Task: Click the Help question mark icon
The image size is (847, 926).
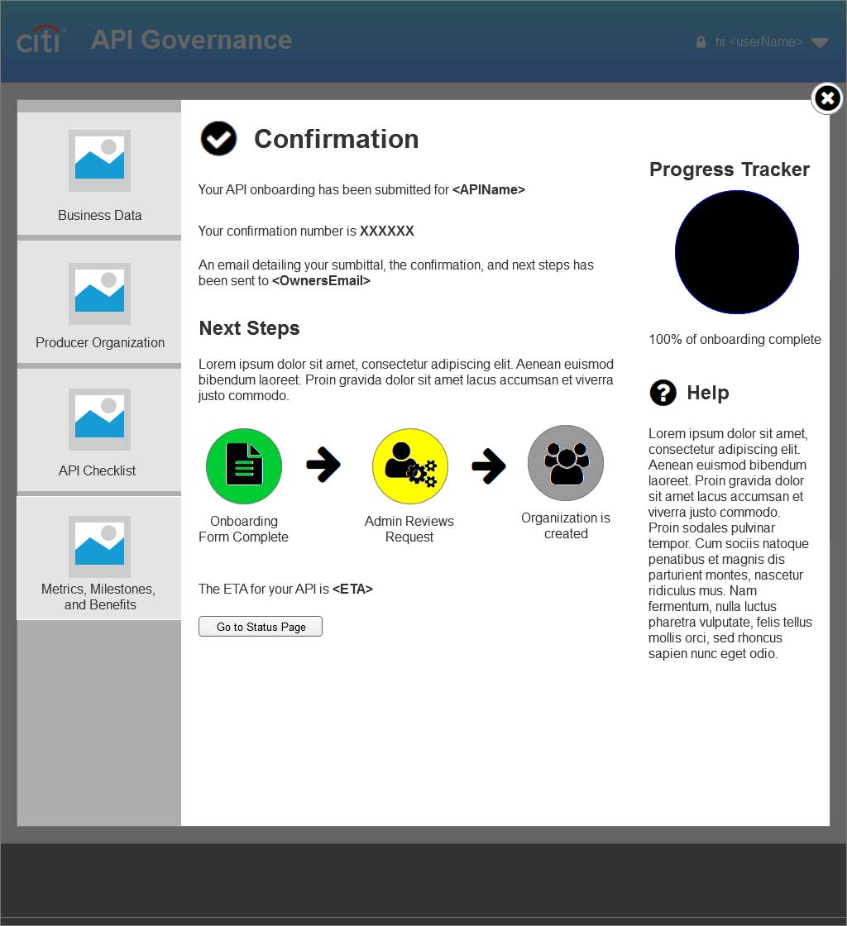Action: 663,393
